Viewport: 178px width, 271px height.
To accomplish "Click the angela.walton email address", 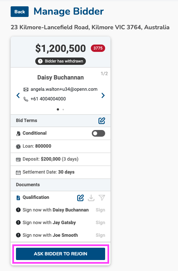I will pos(64,89).
